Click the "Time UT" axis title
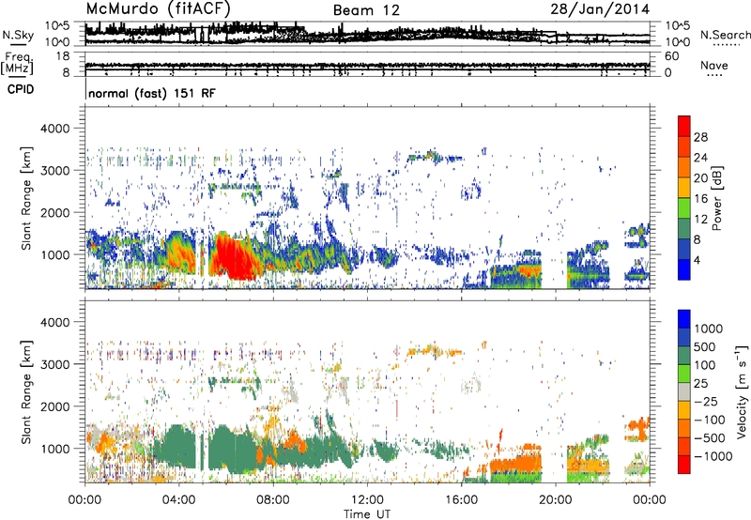The image size is (751, 520). 367,514
